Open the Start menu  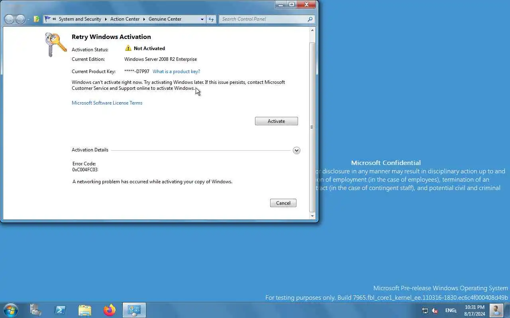[x=11, y=310]
